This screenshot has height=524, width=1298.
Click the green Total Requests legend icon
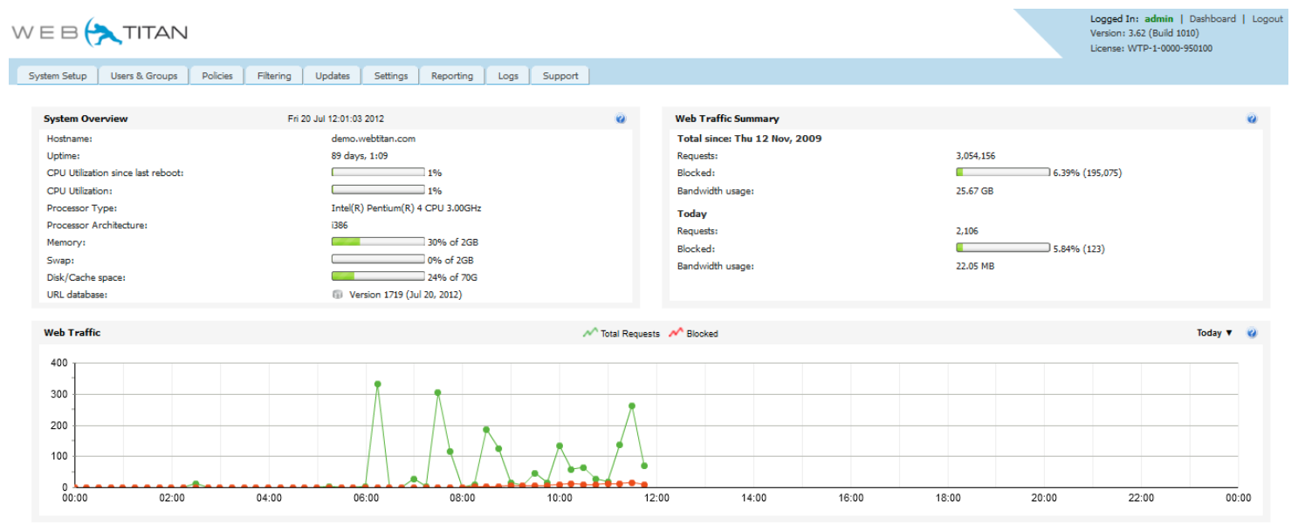pos(590,333)
